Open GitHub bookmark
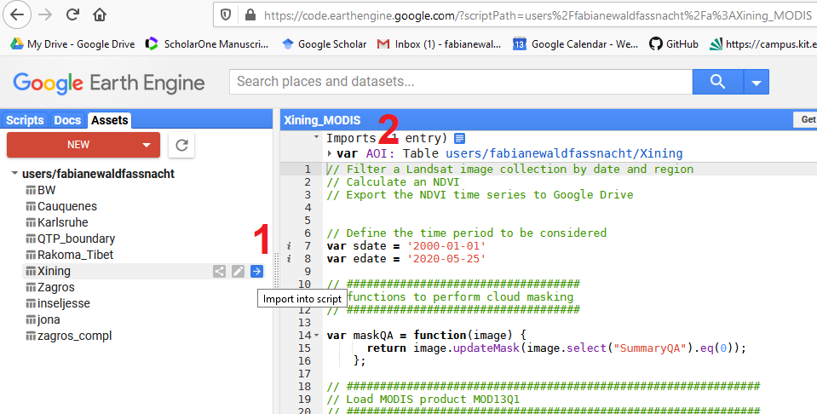 tap(673, 44)
